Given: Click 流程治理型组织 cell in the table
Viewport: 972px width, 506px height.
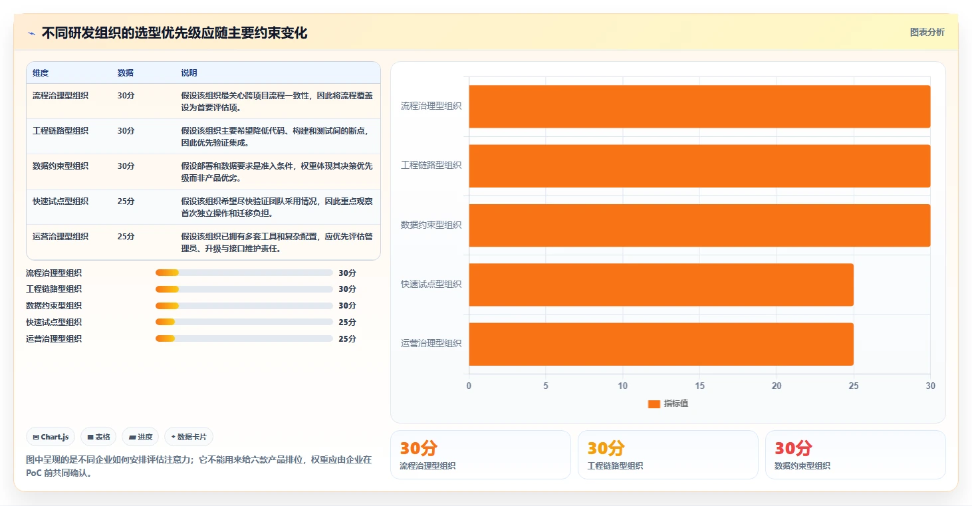Looking at the screenshot, I should (x=61, y=96).
